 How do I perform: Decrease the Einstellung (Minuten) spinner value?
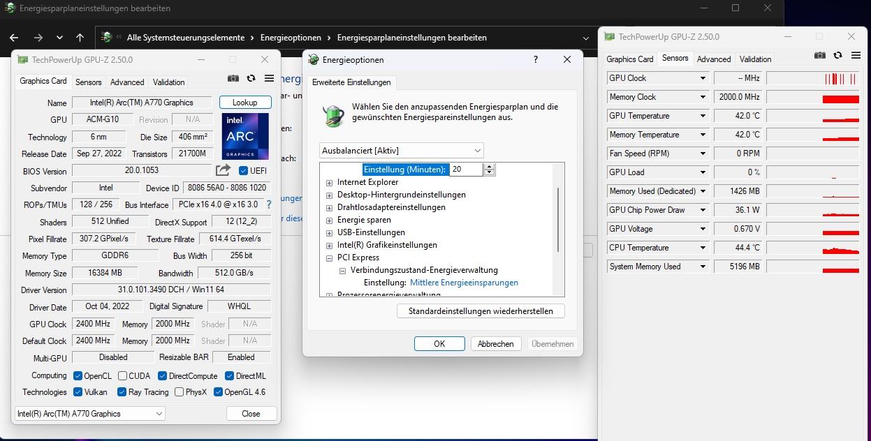click(489, 172)
